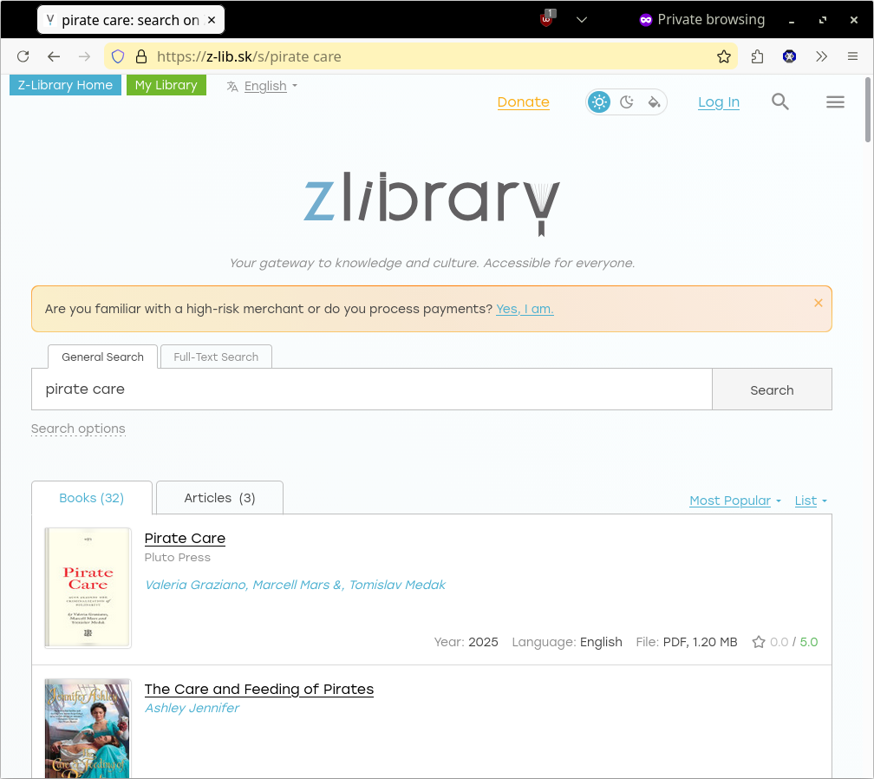Switch to the Full-Text Search tab
The height and width of the screenshot is (779, 874).
(216, 357)
